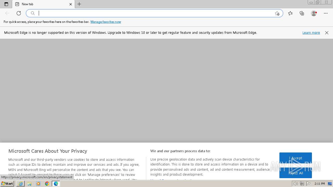Viewport: 333px width, 187px height.
Task: Open Collections panel
Action: [x=302, y=13]
